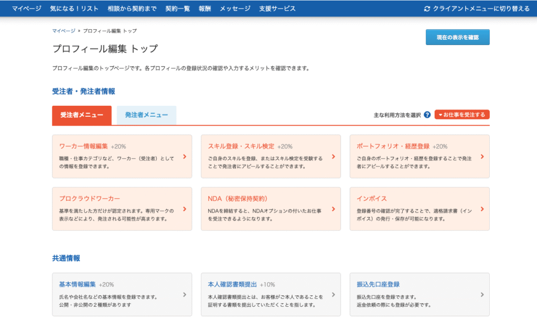Image resolution: width=537 pixels, height=322 pixels.
Task: Click the chevron on プロクラウドワーカー card
Action: point(185,209)
